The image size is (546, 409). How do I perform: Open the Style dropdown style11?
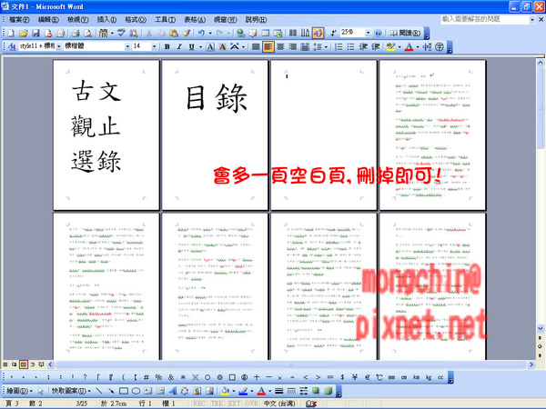(59, 46)
